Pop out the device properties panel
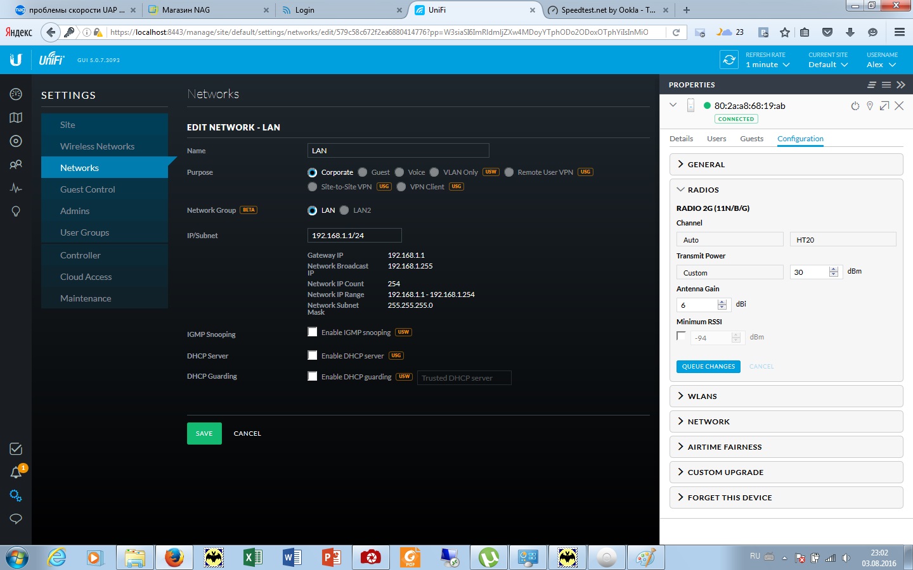 884,106
